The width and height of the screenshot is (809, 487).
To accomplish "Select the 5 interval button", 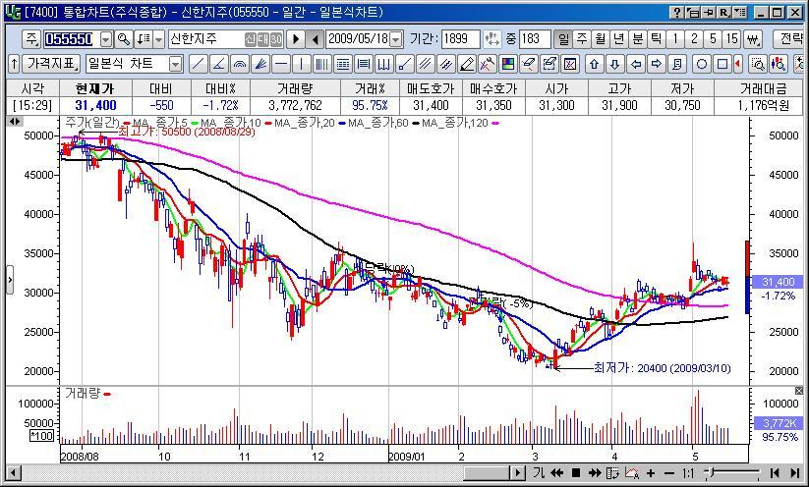I will [713, 39].
